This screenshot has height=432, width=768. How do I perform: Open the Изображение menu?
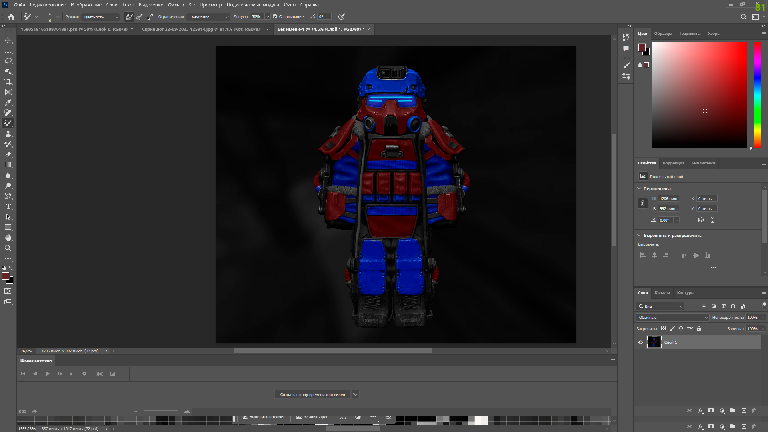(86, 5)
